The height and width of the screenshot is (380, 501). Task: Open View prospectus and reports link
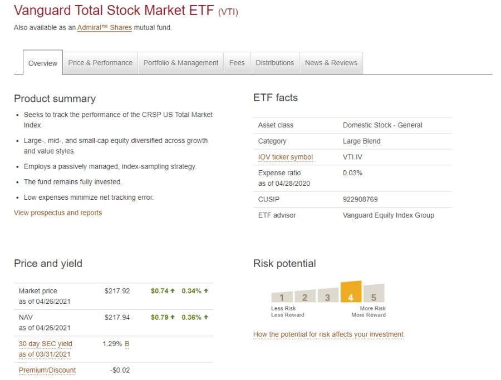click(x=58, y=213)
